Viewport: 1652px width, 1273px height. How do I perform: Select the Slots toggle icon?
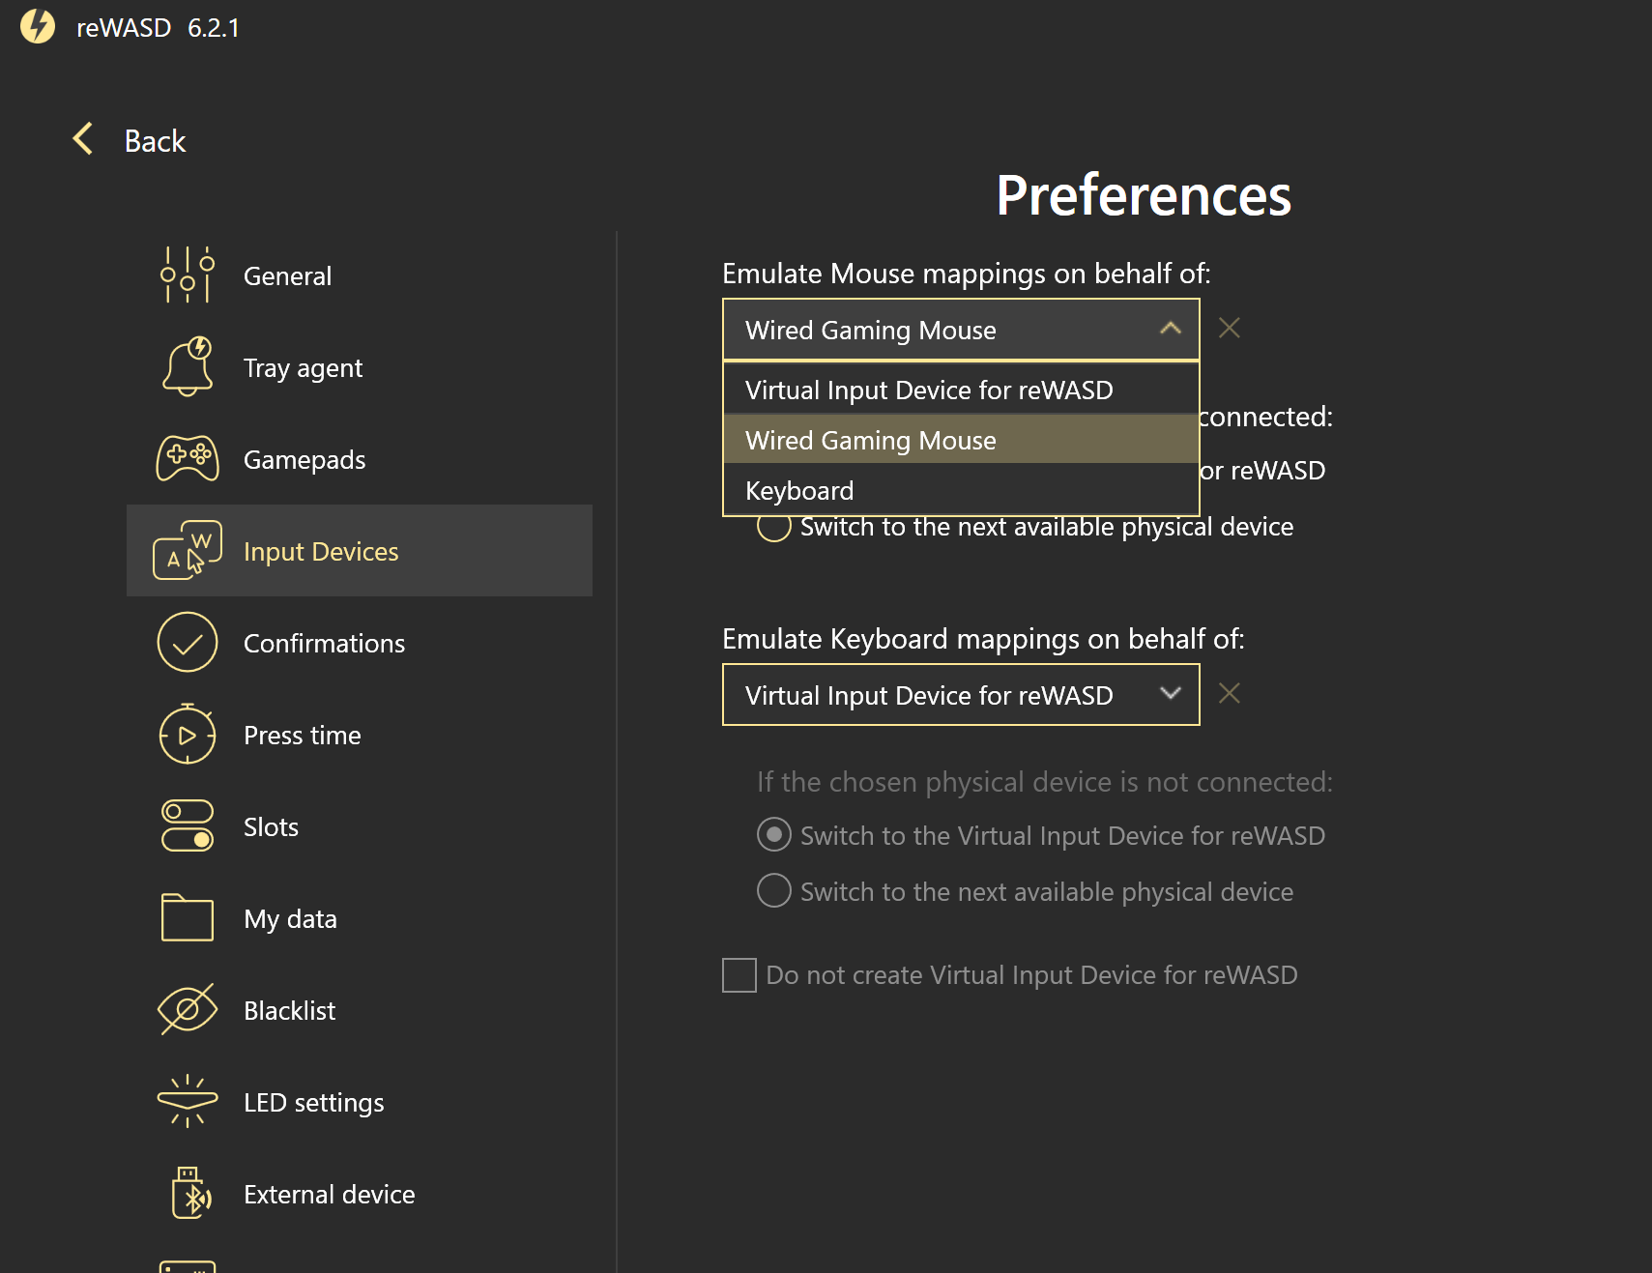[188, 826]
